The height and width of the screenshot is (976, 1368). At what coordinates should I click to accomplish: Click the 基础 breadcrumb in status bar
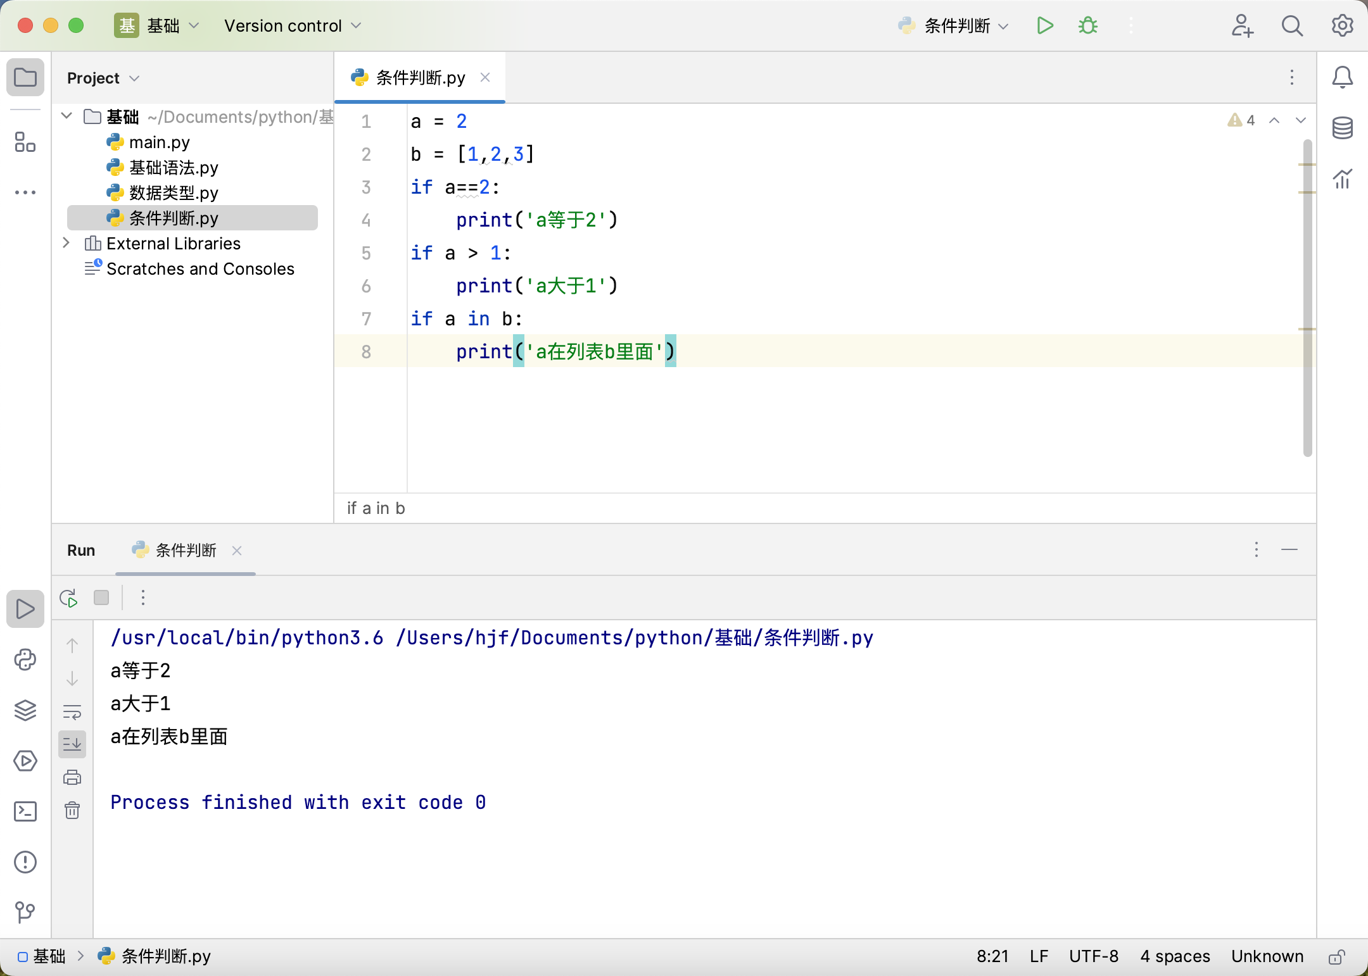point(42,956)
